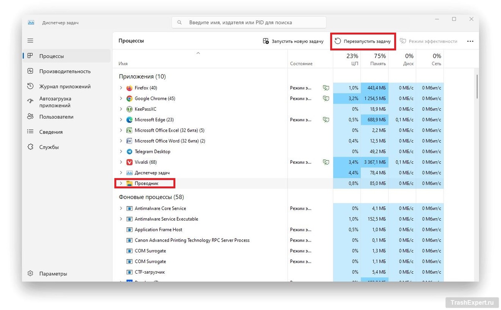Click the Проводник folder icon
The image size is (501, 310).
pos(129,183)
